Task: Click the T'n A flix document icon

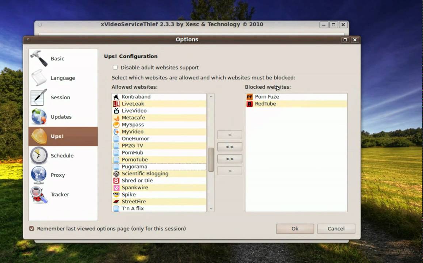Action: point(116,209)
